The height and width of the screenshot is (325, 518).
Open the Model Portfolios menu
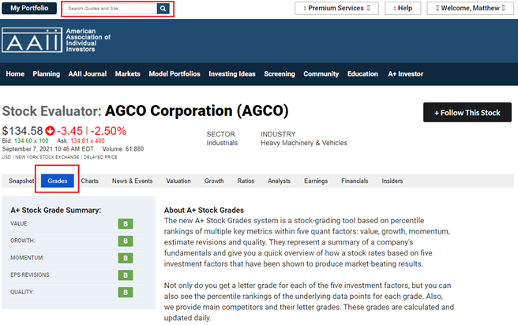(175, 74)
